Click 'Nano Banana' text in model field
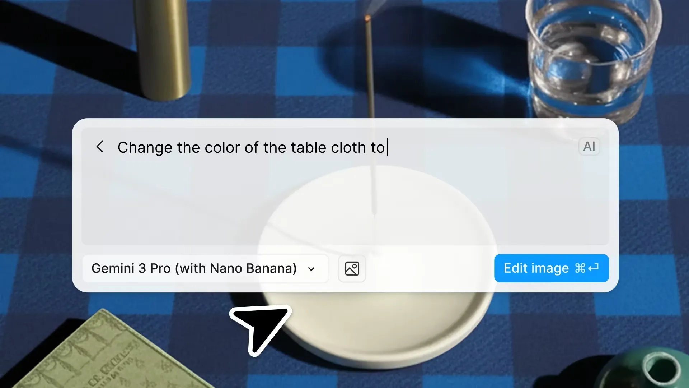 (253, 268)
